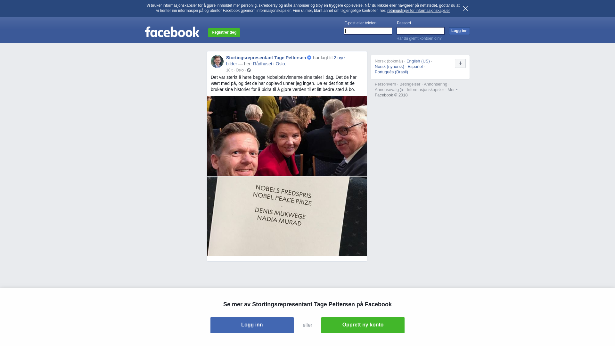This screenshot has width=615, height=346.
Task: Click Opprett ny konto button
Action: (x=363, y=325)
